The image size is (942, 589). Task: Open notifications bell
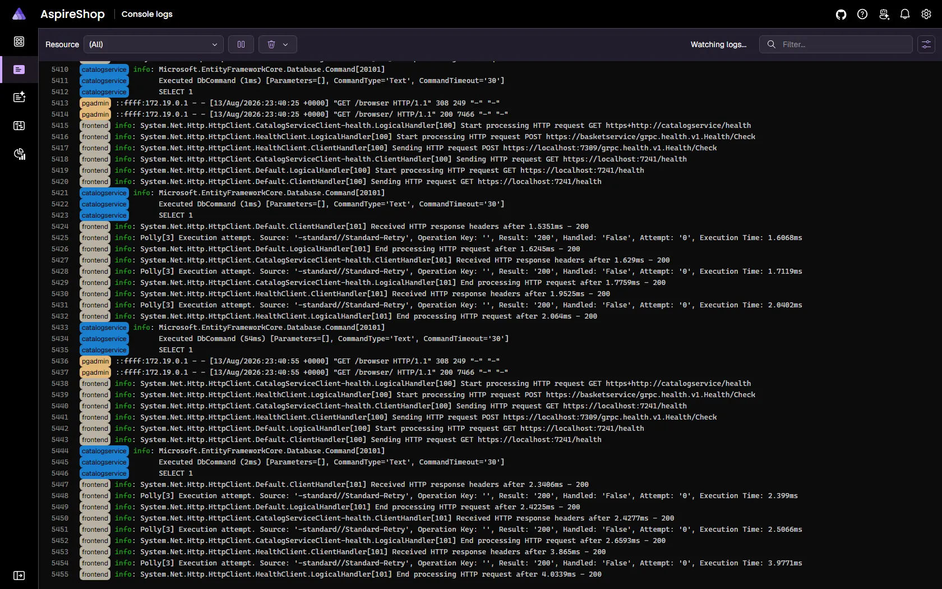pyautogui.click(x=905, y=14)
